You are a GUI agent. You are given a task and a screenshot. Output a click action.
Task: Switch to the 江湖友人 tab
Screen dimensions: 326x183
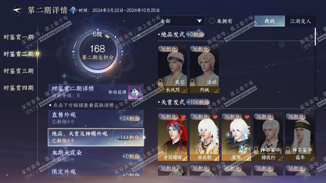(x=301, y=21)
